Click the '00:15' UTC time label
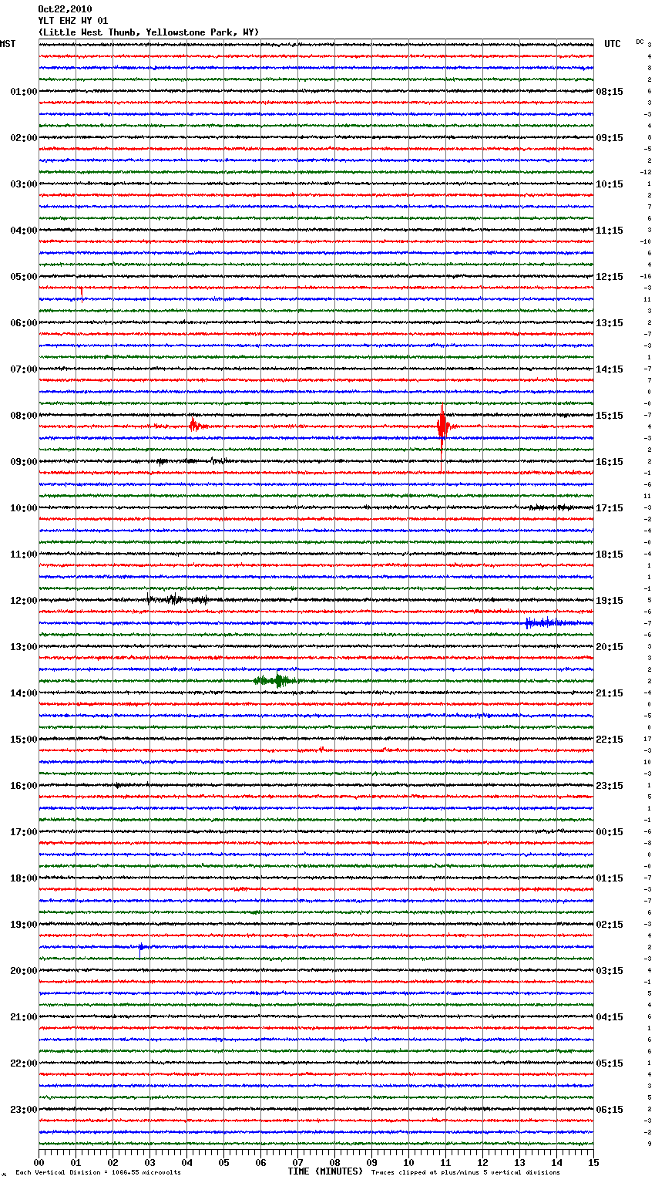This screenshot has height=1183, width=655. point(610,832)
